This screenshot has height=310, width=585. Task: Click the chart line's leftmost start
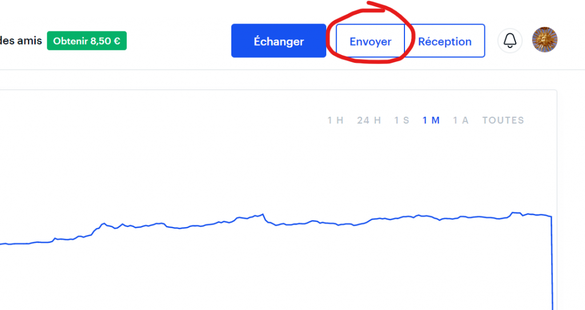pyautogui.click(x=2, y=244)
